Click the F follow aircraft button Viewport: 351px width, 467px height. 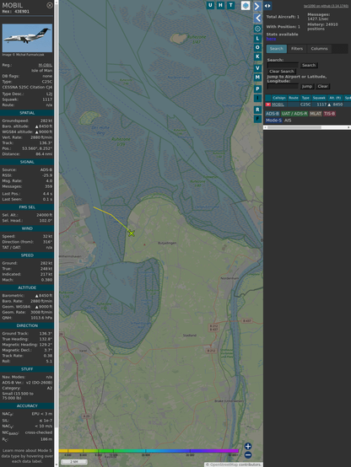(257, 119)
